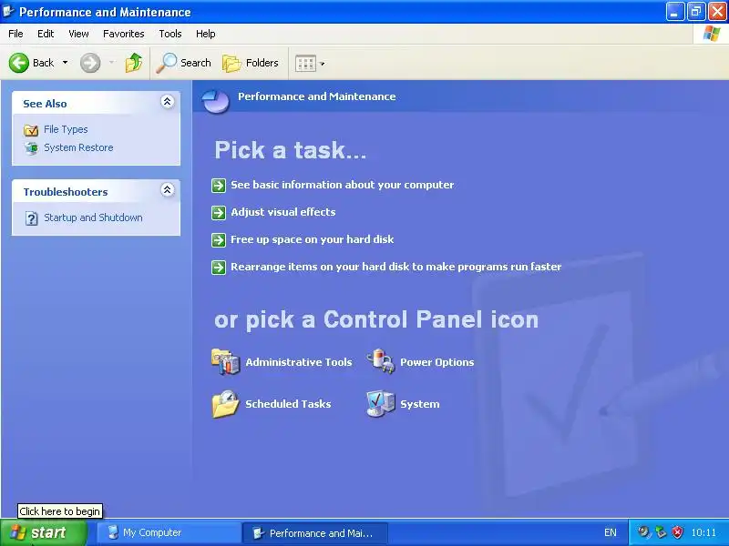
Task: Click the Search magnifier toolbar button
Action: click(x=184, y=63)
